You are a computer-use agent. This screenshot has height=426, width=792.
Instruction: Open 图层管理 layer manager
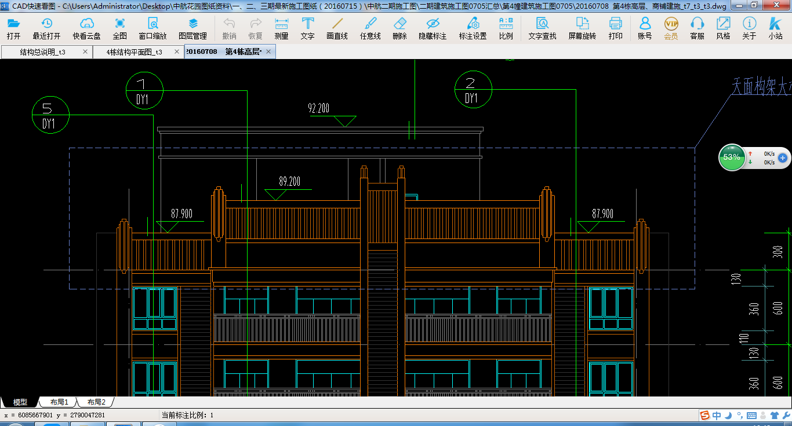coord(193,28)
